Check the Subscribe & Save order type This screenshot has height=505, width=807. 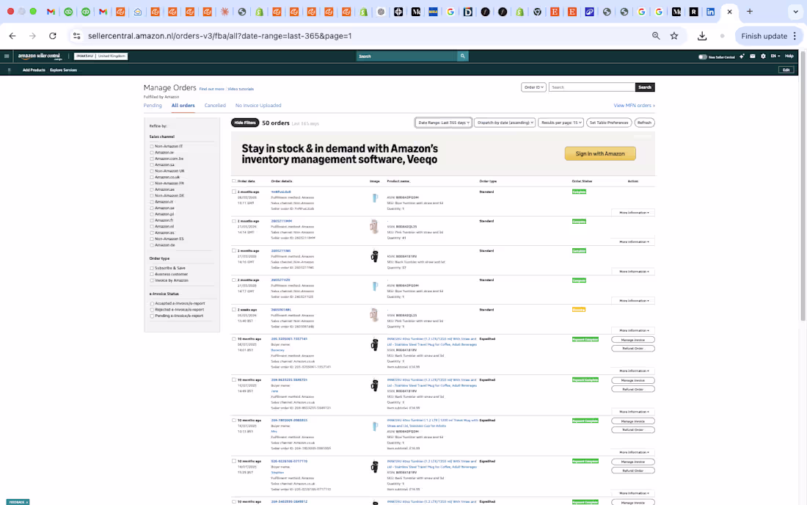pyautogui.click(x=152, y=268)
